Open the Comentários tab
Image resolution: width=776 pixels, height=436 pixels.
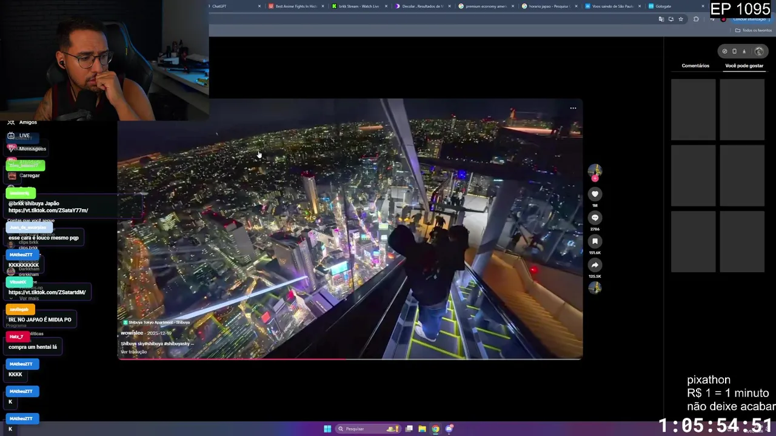[695, 65]
